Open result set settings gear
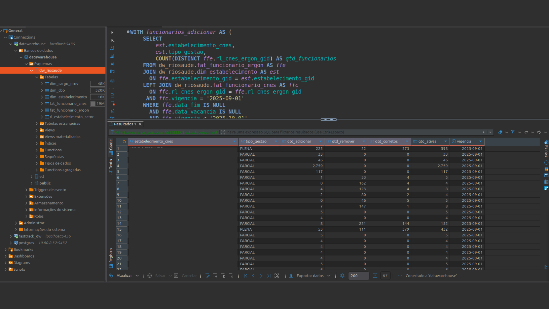This screenshot has width=549, height=309. 342,276
